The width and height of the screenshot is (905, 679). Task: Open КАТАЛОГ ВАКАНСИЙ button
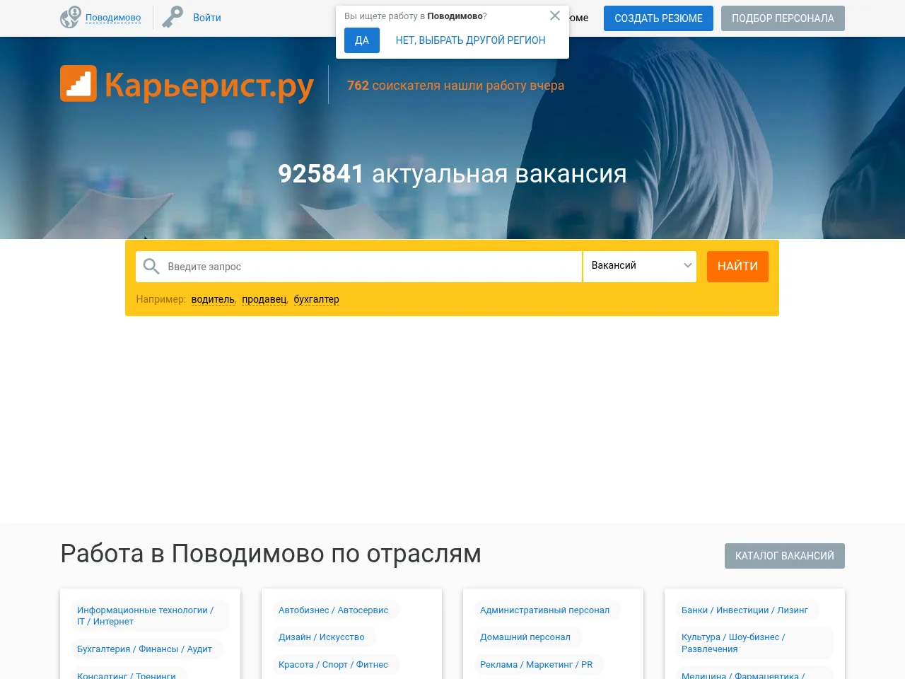(x=785, y=556)
